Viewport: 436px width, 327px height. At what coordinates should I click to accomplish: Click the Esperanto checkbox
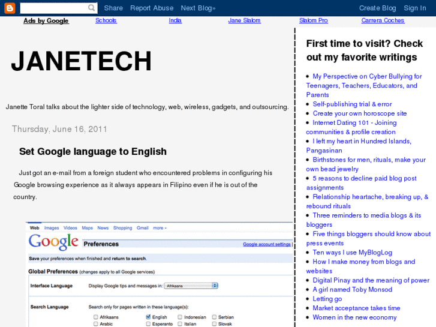(x=148, y=324)
